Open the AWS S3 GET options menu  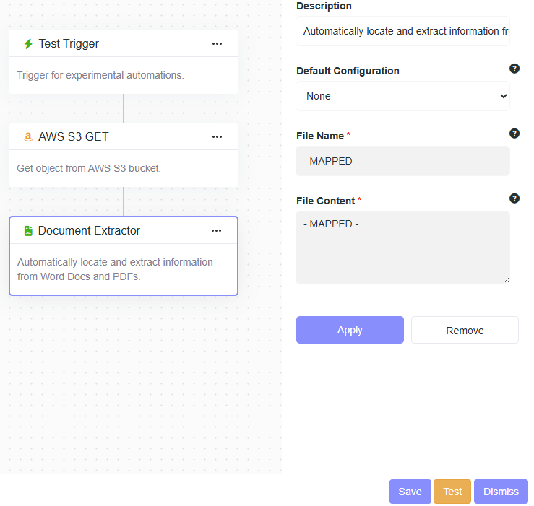click(x=217, y=137)
